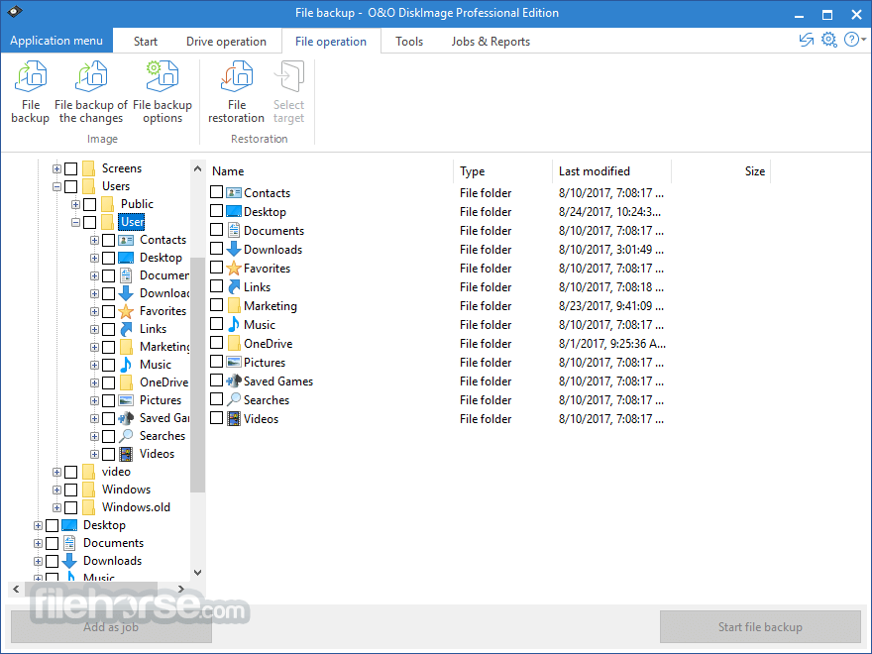The height and width of the screenshot is (654, 872).
Task: Sort by the Size column header
Action: click(x=720, y=171)
